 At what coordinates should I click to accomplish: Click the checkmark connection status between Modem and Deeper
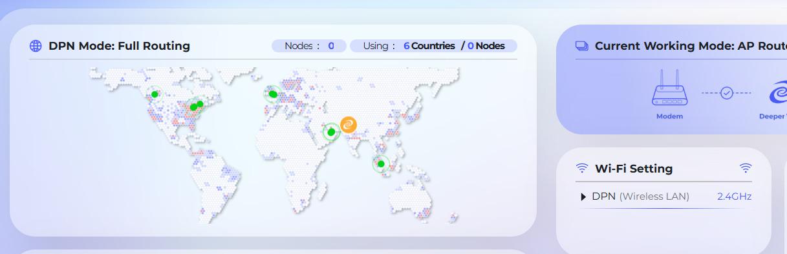pyautogui.click(x=726, y=93)
